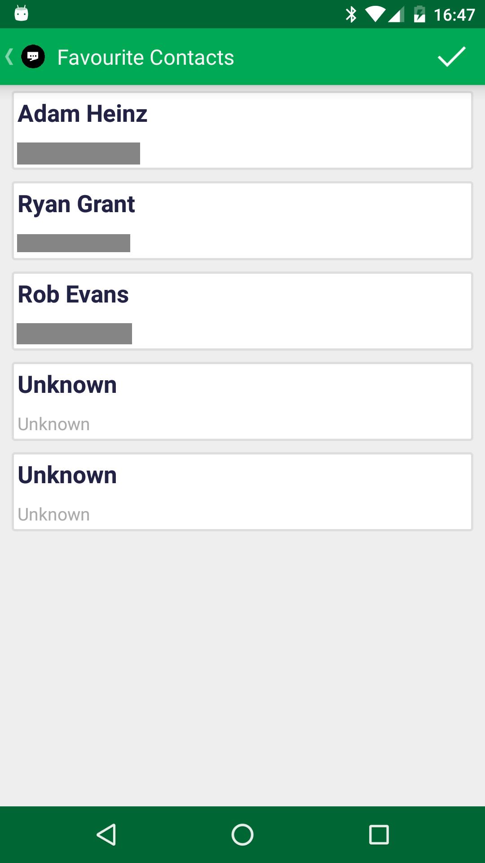Tap the hidden number under Adam Heinz

tap(79, 153)
